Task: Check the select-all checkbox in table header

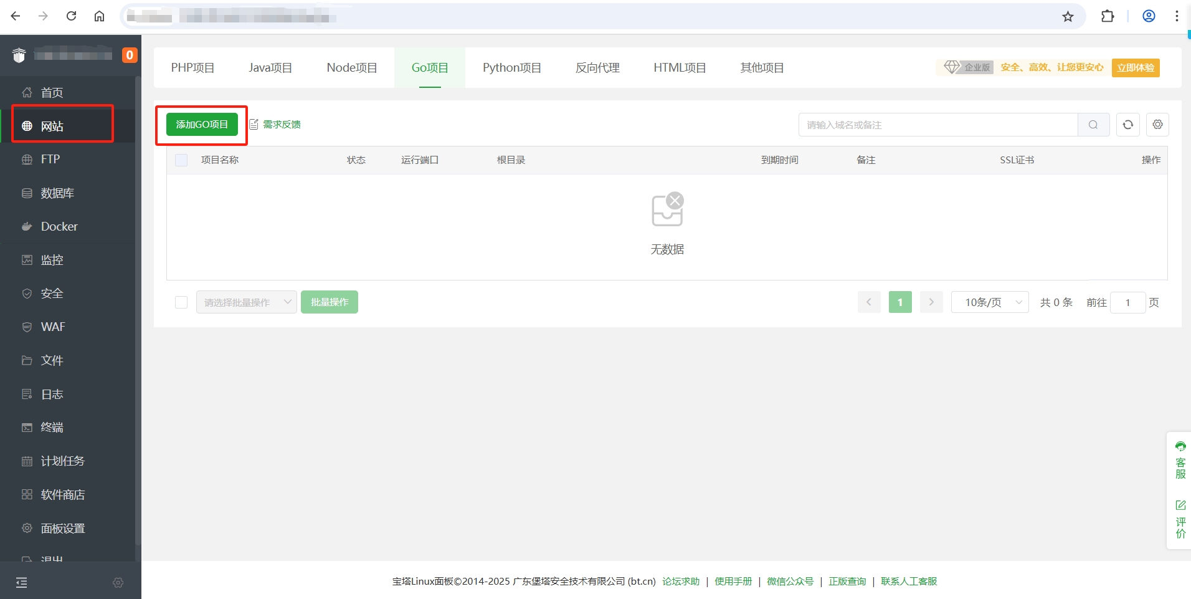Action: pos(181,160)
